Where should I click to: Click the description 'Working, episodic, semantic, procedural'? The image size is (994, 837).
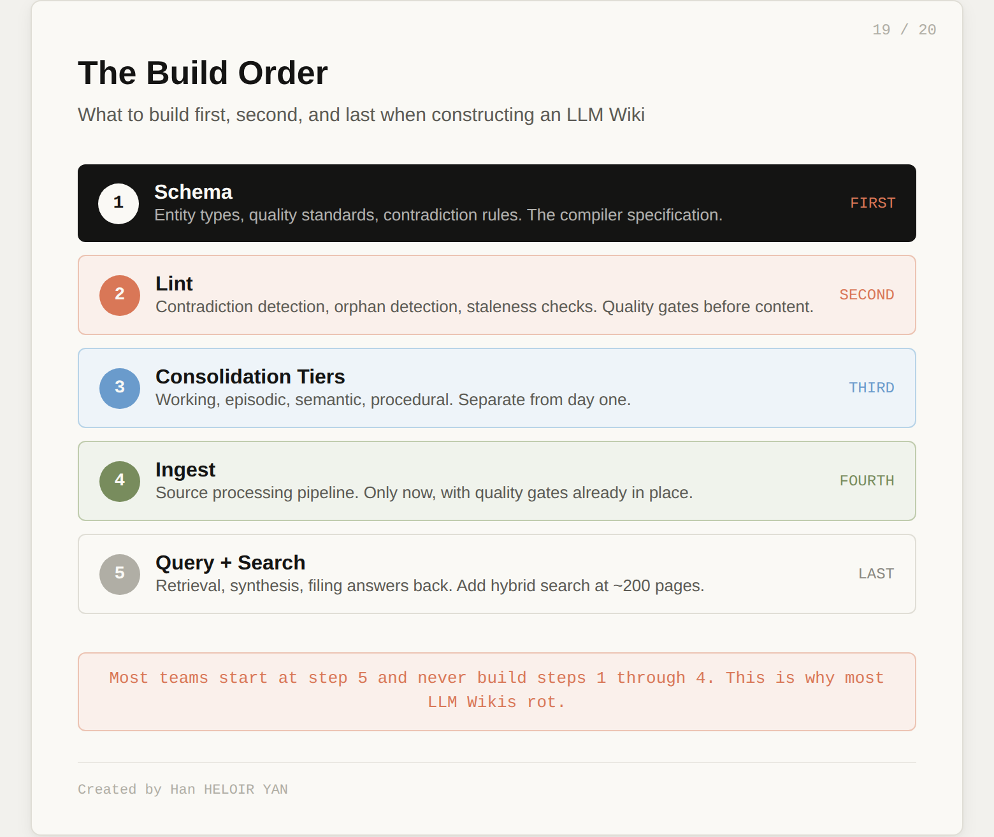(393, 400)
